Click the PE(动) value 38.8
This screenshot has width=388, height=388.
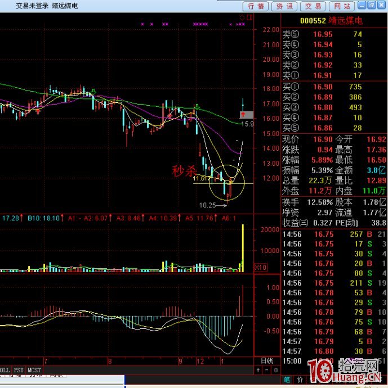click(378, 223)
